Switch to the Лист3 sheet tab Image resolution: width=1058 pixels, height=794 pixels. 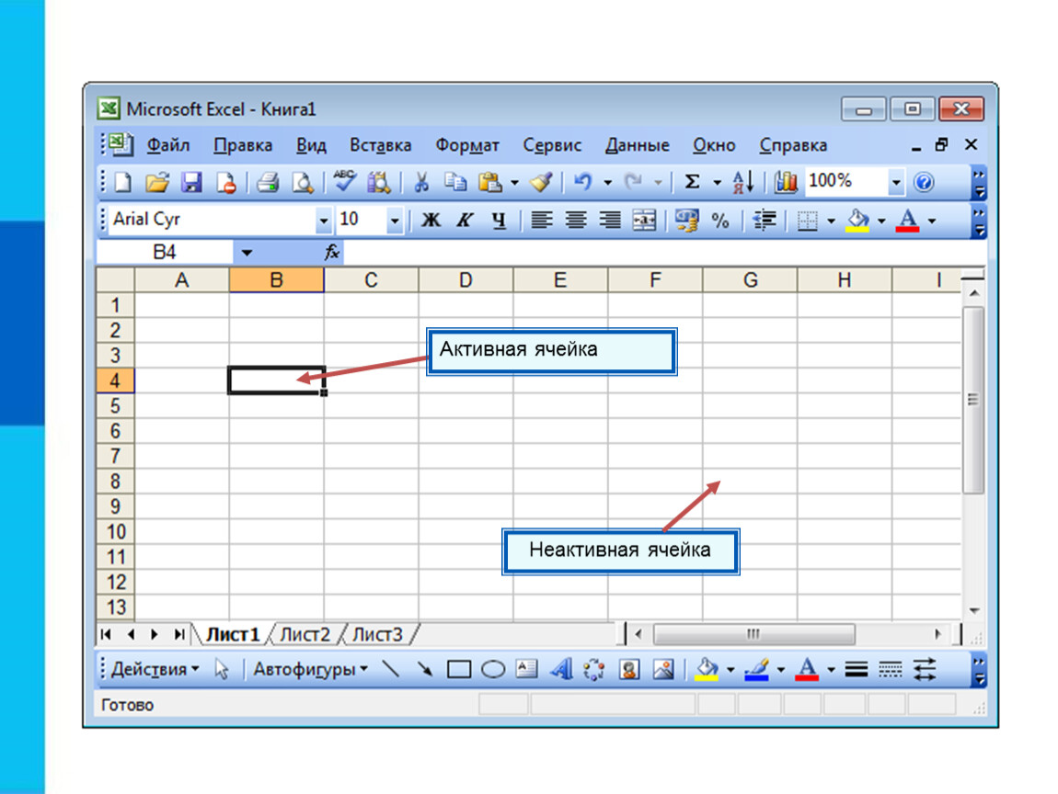(377, 634)
